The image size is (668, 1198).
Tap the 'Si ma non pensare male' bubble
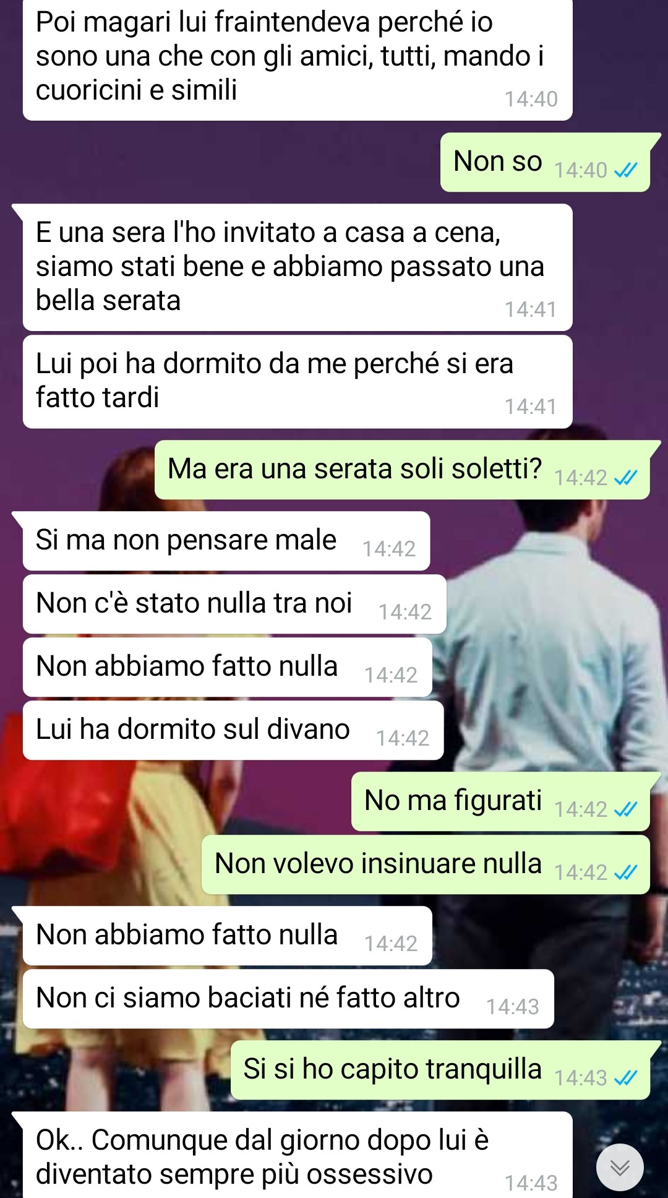[226, 541]
